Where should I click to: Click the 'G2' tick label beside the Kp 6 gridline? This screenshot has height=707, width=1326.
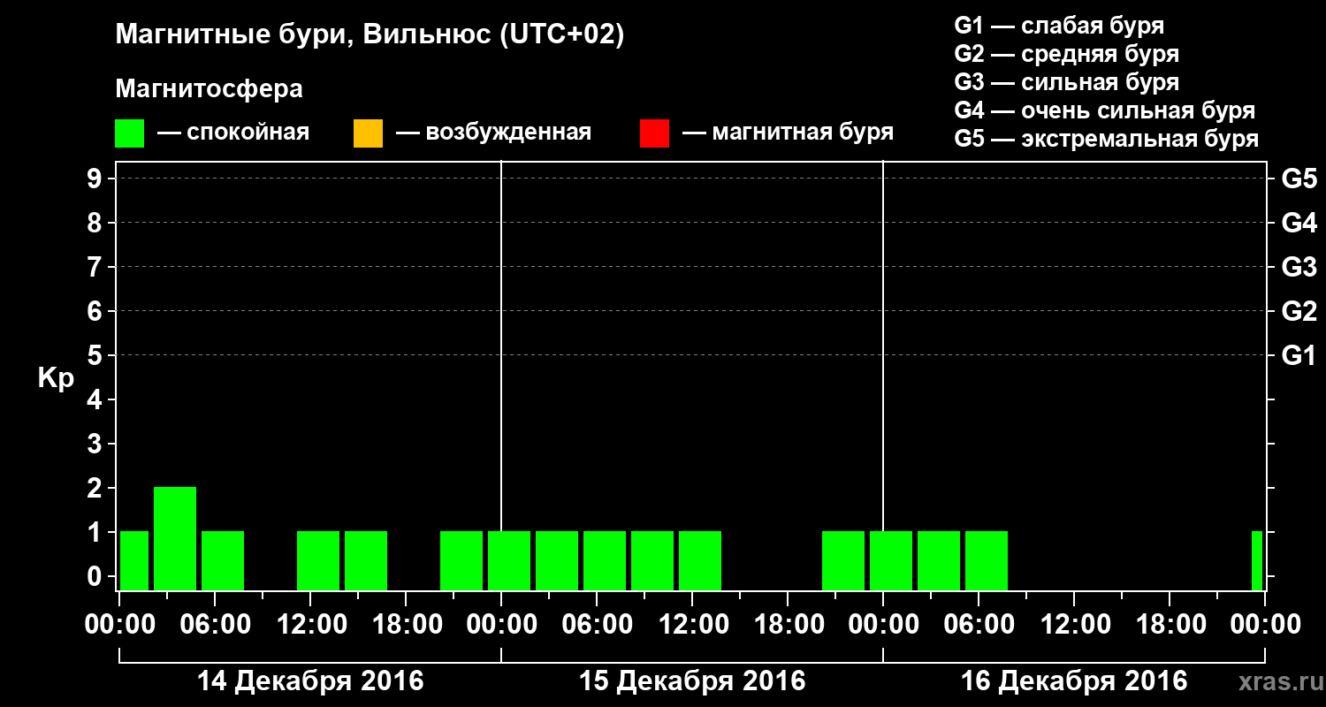[x=1299, y=312]
